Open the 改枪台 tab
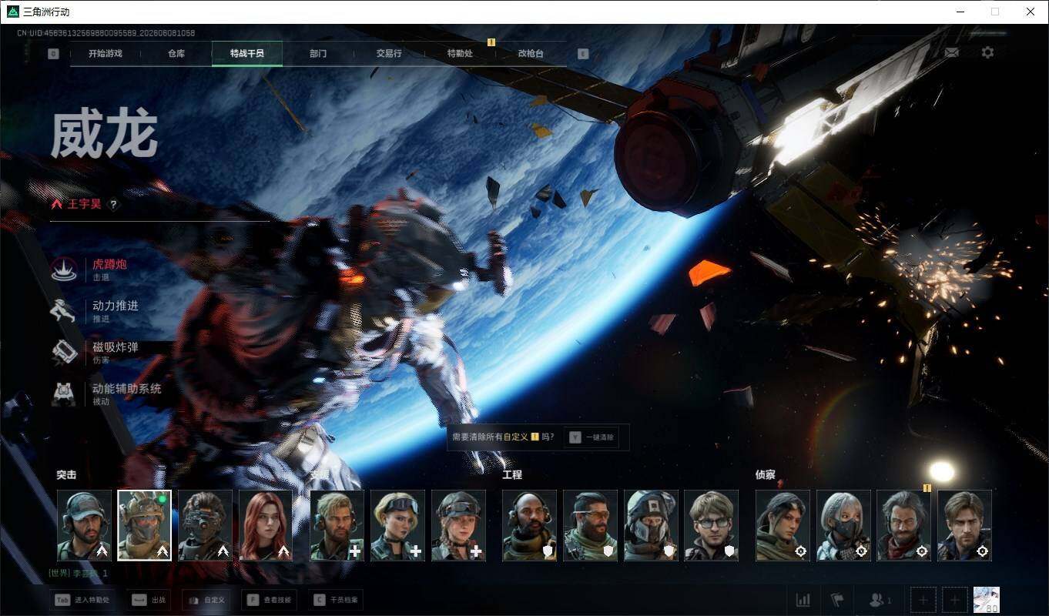The image size is (1049, 616). pos(531,54)
